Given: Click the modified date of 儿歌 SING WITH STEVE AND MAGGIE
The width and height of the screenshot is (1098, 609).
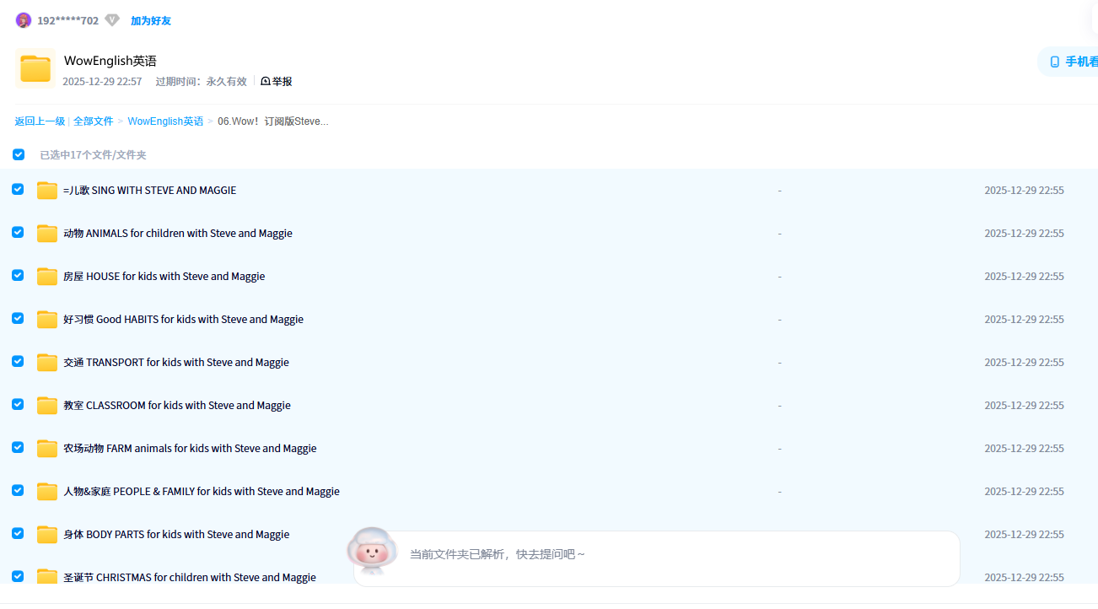Looking at the screenshot, I should point(1024,191).
